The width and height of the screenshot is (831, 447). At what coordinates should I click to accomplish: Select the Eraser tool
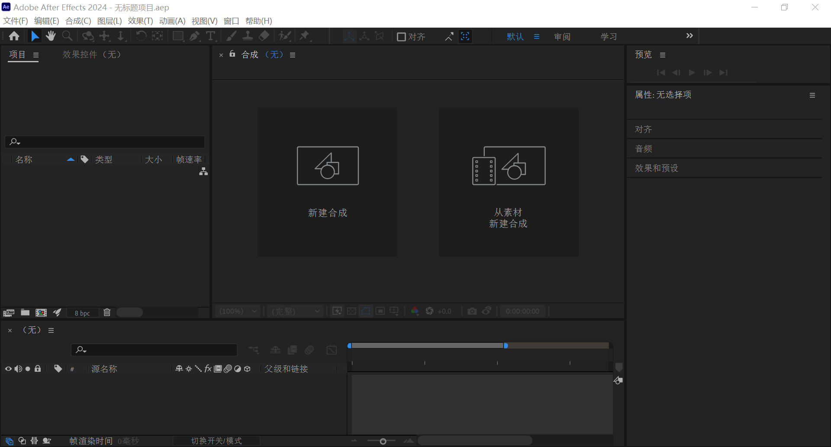[264, 36]
